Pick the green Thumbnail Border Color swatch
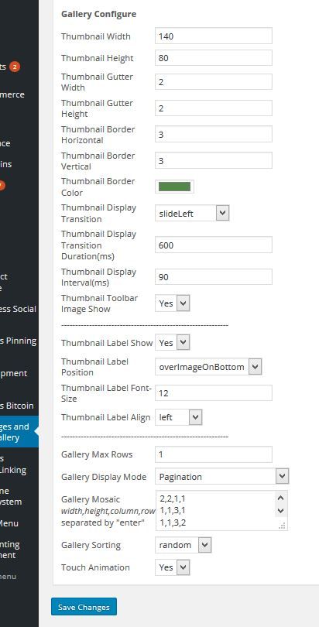 point(174,187)
